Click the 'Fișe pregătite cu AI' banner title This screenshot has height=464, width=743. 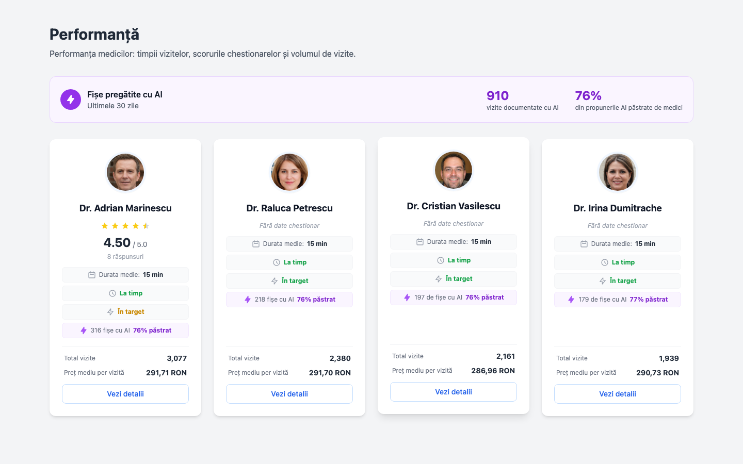point(125,94)
